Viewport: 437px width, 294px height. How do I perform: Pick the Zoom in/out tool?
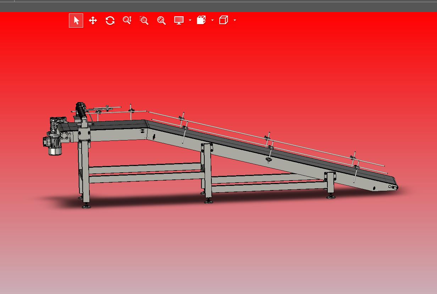[127, 20]
